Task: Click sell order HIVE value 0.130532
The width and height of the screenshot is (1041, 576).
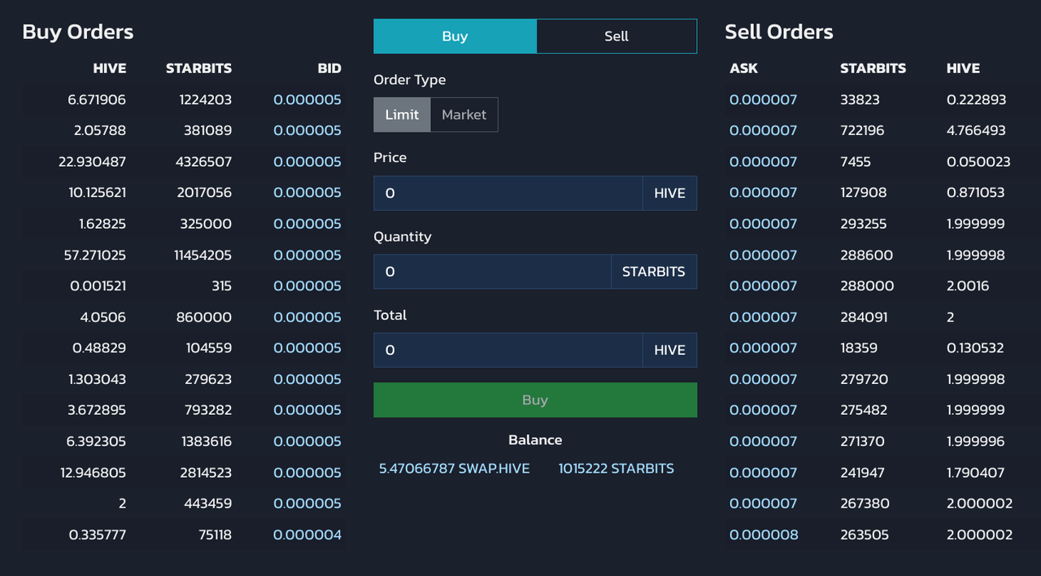Action: tap(975, 348)
